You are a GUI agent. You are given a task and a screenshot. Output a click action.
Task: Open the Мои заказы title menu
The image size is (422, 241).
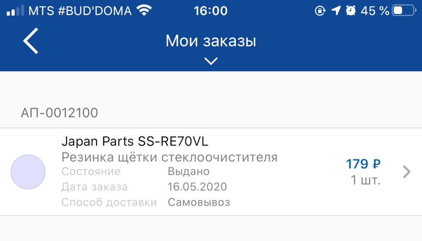click(211, 41)
